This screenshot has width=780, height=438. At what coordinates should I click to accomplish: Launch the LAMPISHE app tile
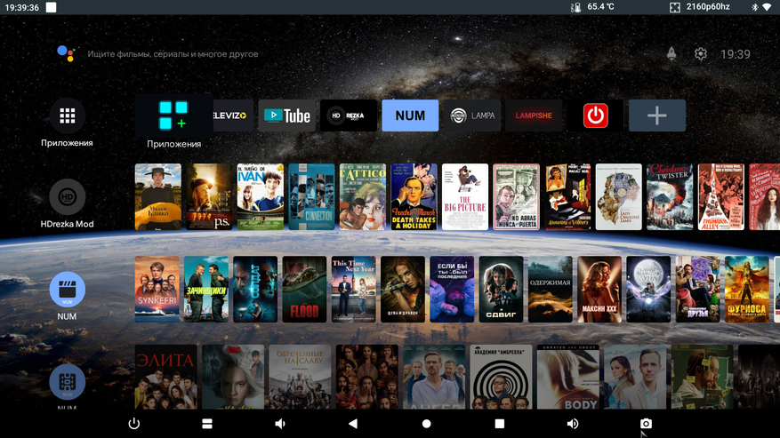tap(534, 115)
